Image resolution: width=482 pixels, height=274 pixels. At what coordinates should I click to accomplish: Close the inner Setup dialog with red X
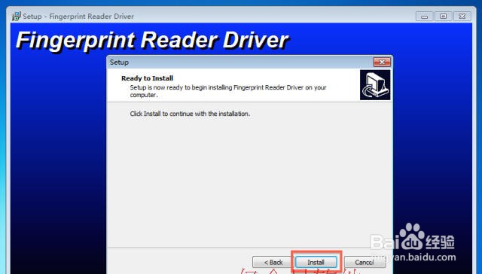(382, 62)
